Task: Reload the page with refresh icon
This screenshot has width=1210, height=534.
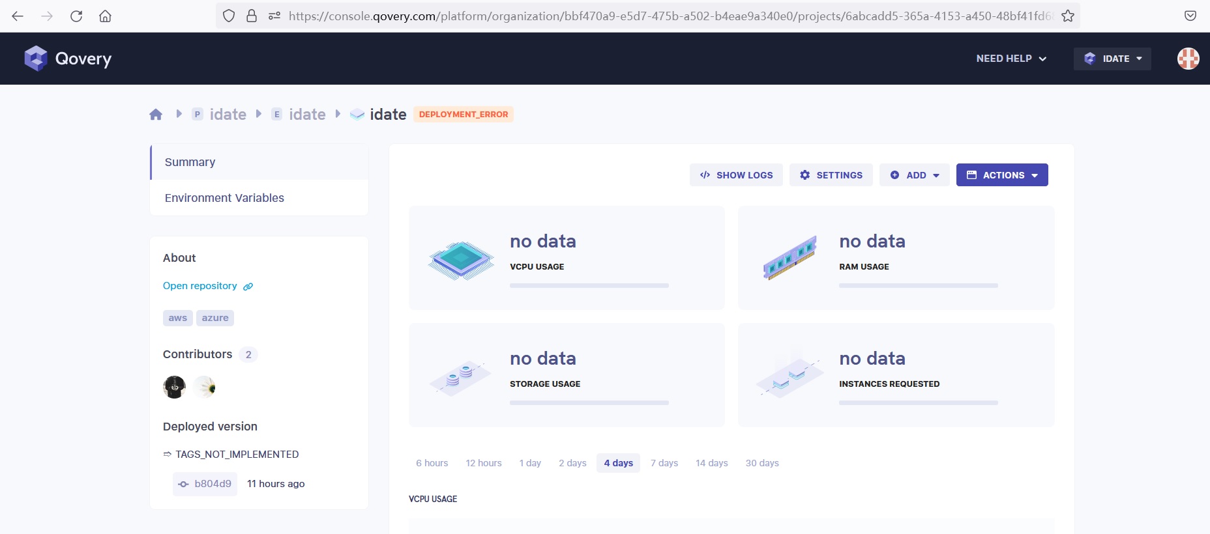Action: 76,16
